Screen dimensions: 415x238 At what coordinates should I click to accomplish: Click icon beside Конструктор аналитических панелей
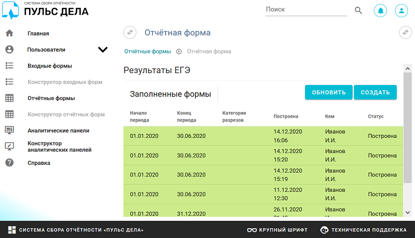click(9, 146)
